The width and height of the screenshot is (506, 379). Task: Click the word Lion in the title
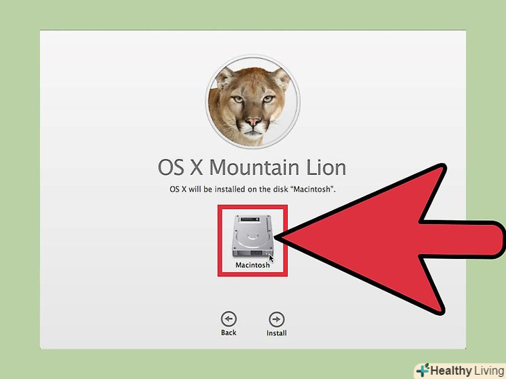(326, 167)
